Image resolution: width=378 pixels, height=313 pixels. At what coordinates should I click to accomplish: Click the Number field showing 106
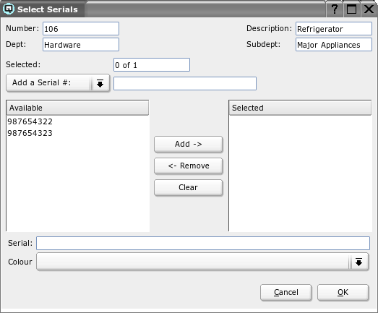coord(81,29)
